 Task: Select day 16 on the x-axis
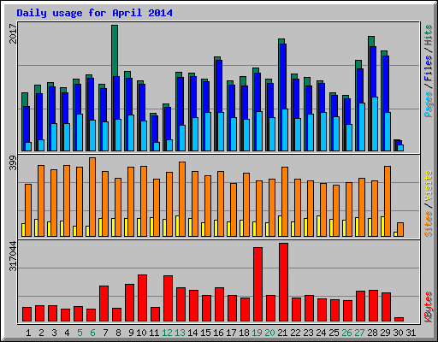click(219, 333)
